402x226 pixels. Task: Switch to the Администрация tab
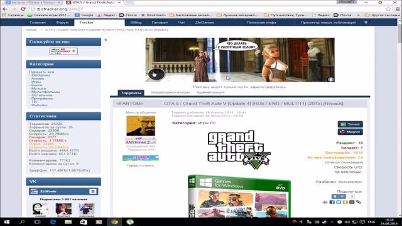tap(210, 92)
